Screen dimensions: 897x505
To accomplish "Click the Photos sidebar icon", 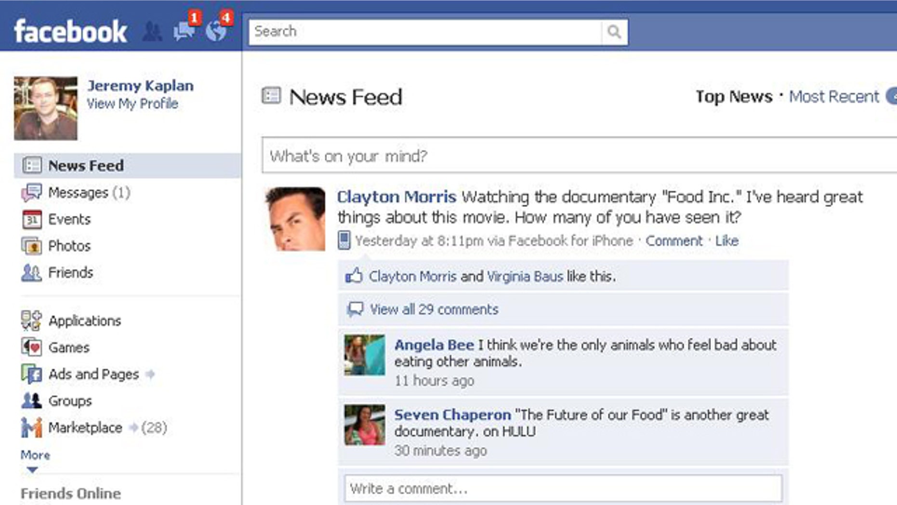I will [32, 246].
